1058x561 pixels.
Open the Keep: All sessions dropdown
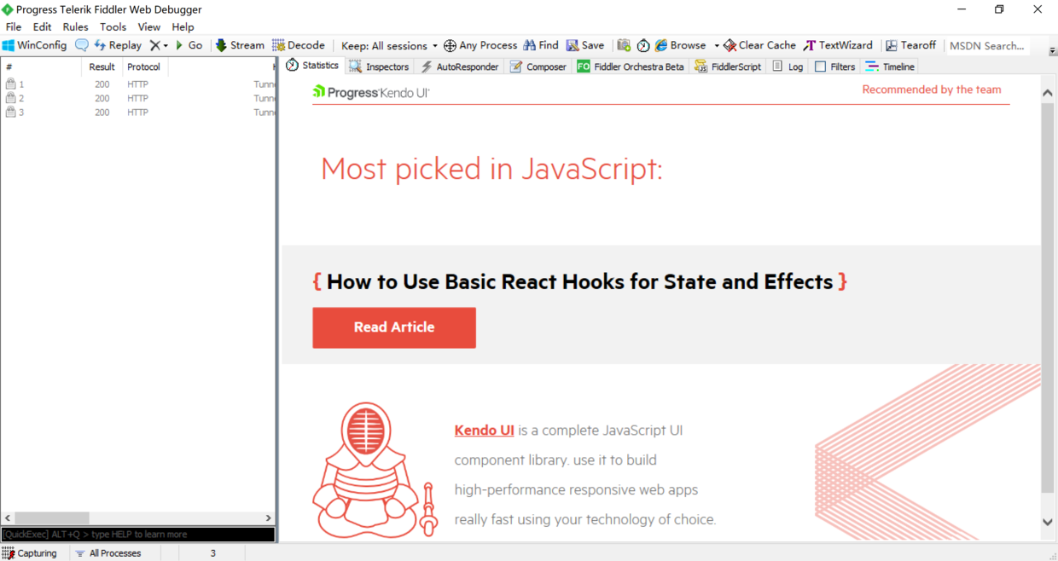coord(389,45)
